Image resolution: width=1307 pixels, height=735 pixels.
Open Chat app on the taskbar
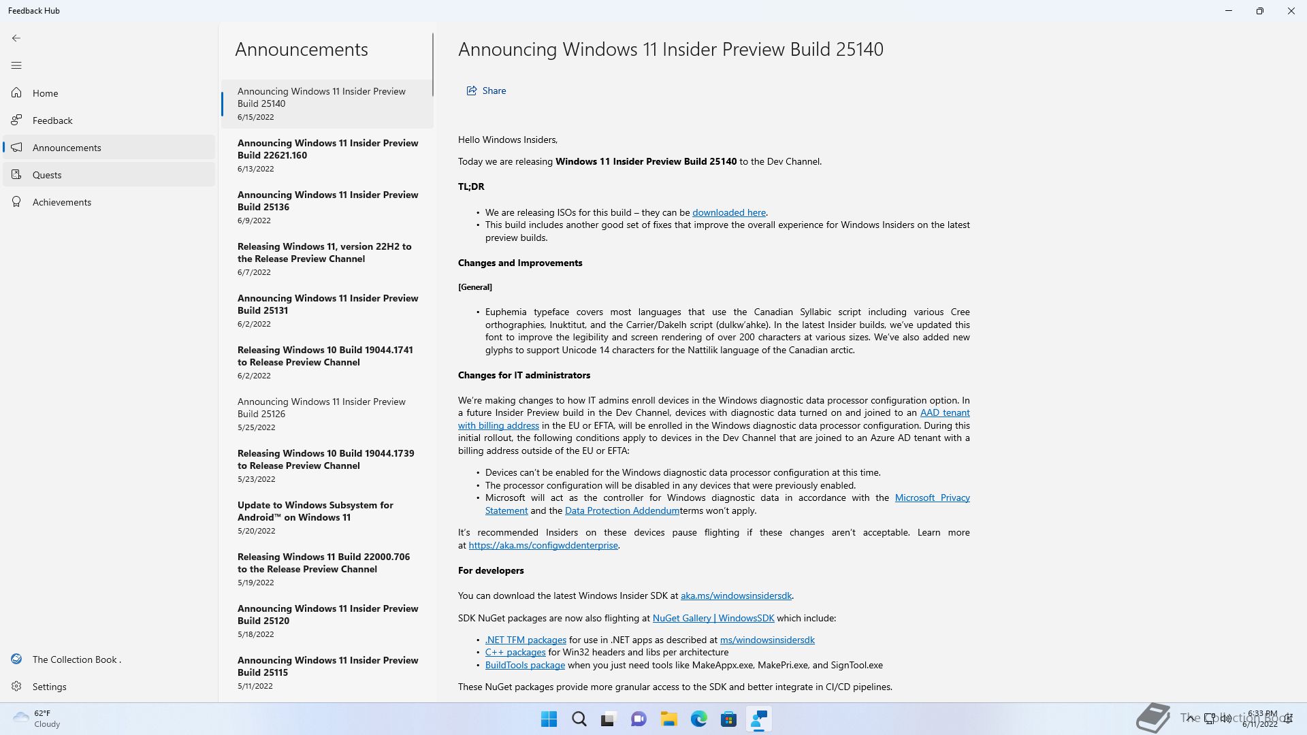point(639,719)
